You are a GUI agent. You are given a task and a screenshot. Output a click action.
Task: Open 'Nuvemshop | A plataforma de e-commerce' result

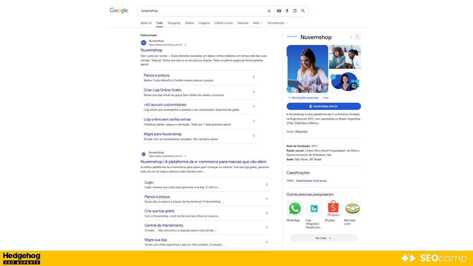(x=203, y=162)
